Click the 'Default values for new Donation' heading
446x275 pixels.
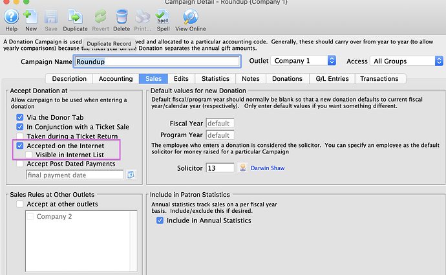[198, 91]
